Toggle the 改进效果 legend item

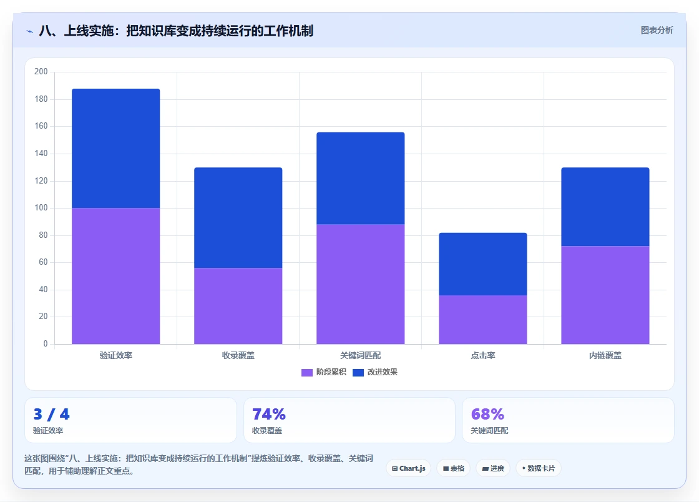(x=375, y=372)
